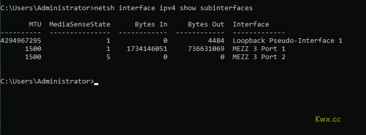Viewport: 366px width, 135px height.
Task: Click the 4294967295 MTU value
Action: (21, 41)
